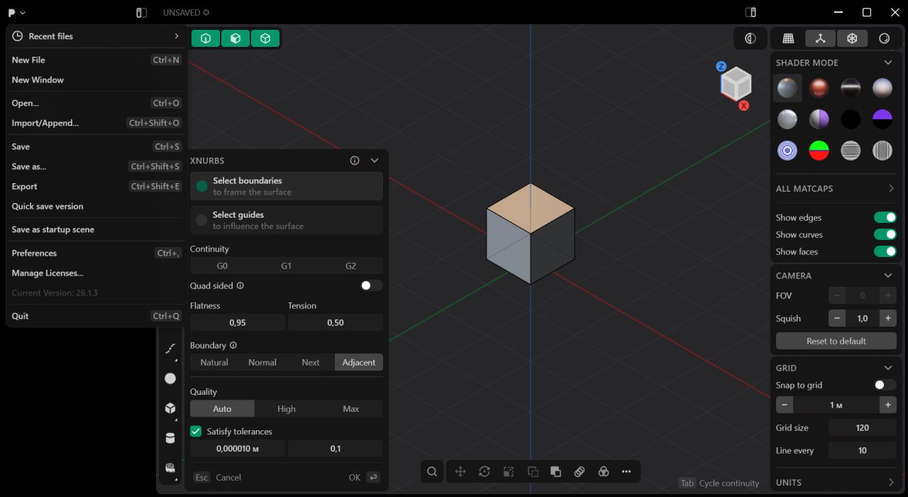This screenshot has height=497, width=908.
Task: Enable Snap to grid switch
Action: [885, 385]
